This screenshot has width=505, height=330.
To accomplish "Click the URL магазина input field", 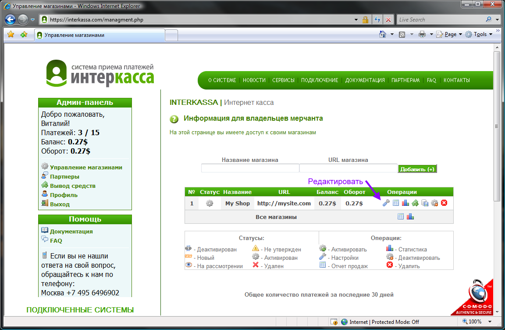I will click(349, 168).
